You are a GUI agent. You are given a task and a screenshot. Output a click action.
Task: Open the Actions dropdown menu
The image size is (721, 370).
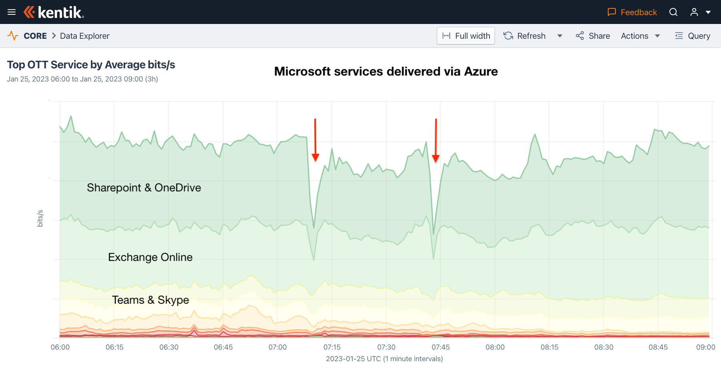point(640,36)
